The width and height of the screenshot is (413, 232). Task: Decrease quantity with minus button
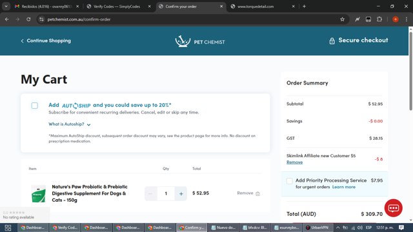tap(150, 193)
